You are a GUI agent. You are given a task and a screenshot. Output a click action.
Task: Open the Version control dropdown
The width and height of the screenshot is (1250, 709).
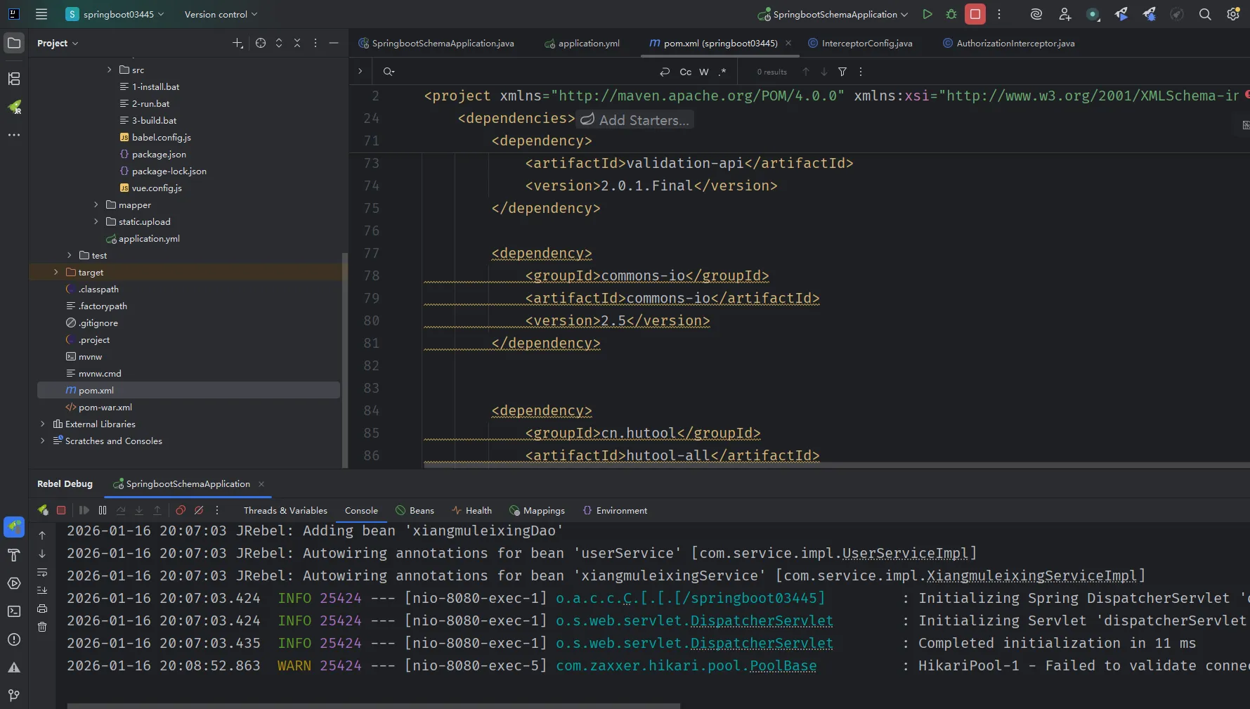(219, 14)
